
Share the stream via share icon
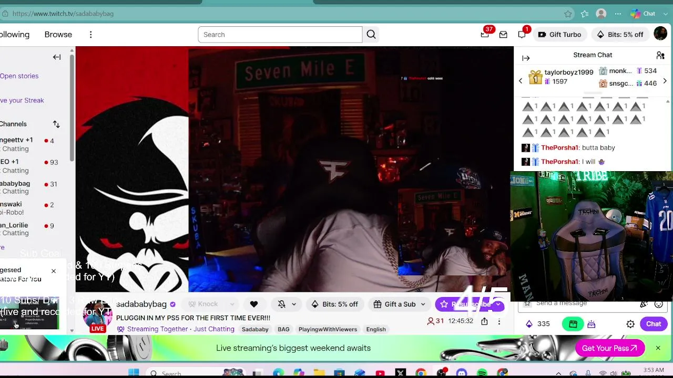484,321
